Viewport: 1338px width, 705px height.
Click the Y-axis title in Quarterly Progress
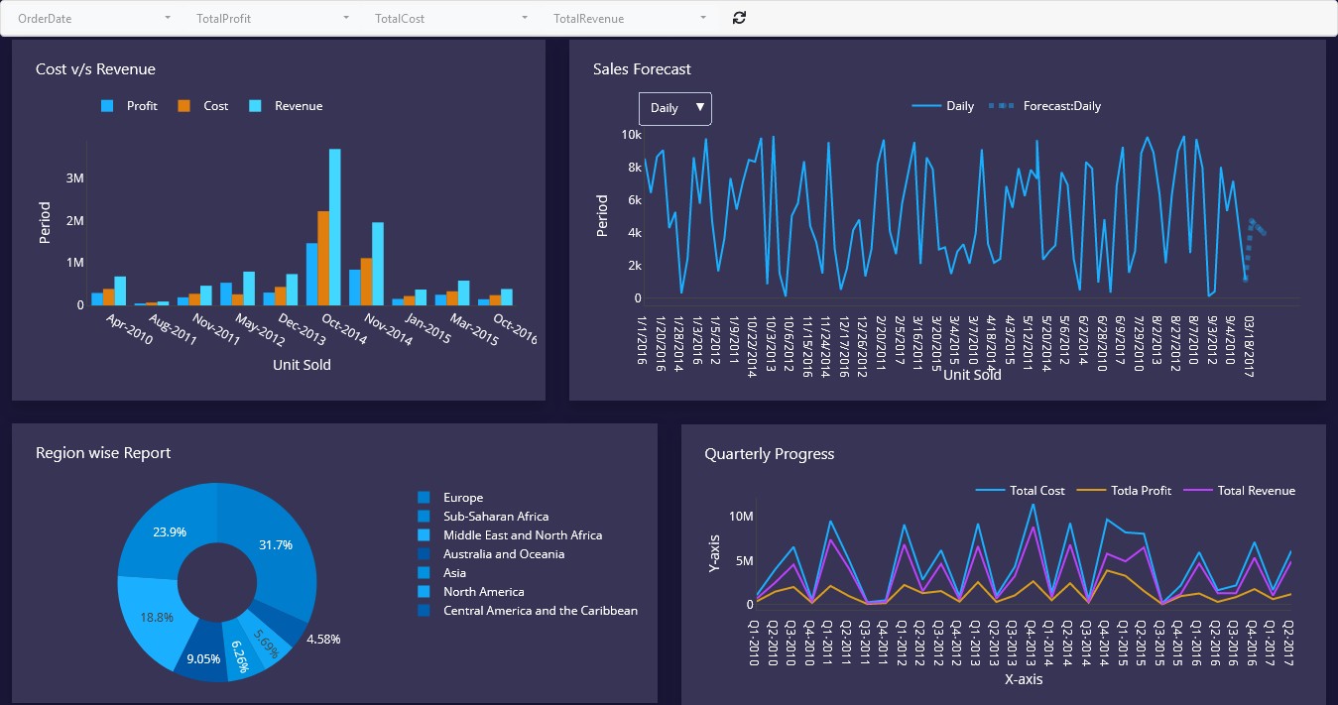point(714,553)
